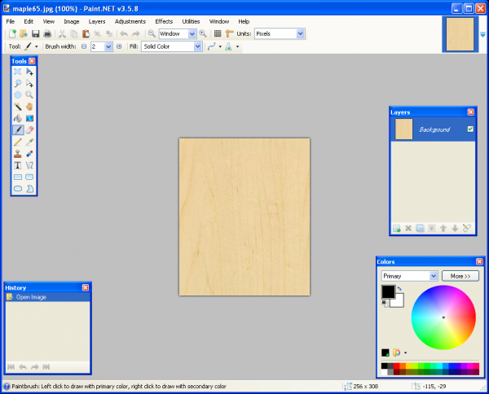Expand the Fill Solid Color dropdown
Viewport: 489px width, 394px height.
198,46
